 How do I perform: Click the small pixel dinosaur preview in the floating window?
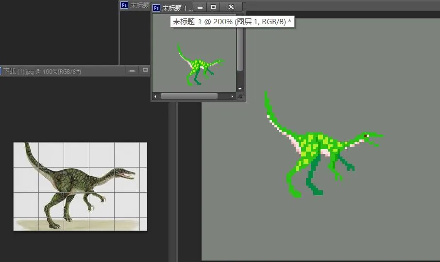pos(201,65)
